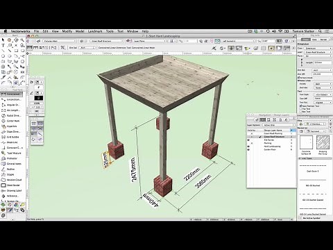Screen dimensions: 333x250
Task: Select Hard Landscaping layer row
Action: 271,147
